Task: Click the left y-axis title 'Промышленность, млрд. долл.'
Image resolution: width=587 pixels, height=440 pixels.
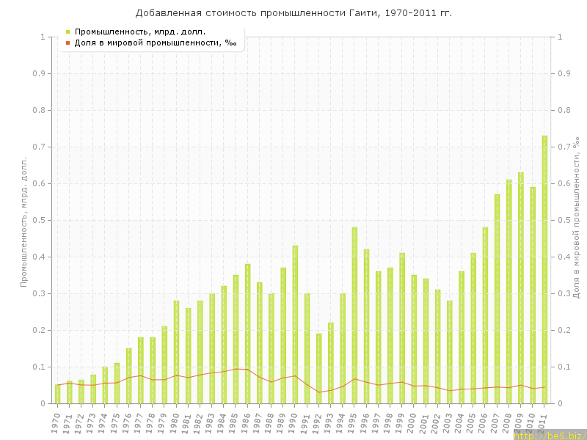Action: 24,220
